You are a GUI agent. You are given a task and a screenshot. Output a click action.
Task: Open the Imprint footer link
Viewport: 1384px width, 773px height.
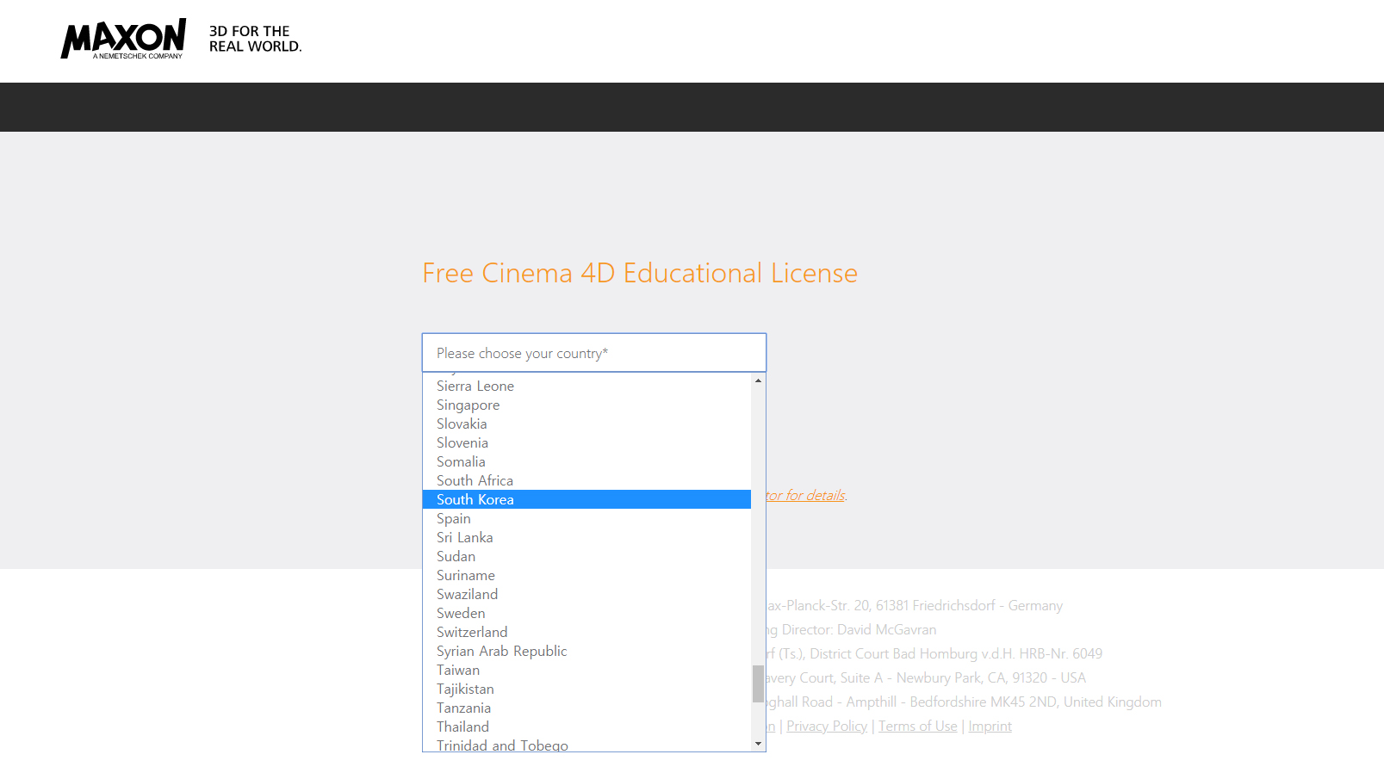(990, 726)
